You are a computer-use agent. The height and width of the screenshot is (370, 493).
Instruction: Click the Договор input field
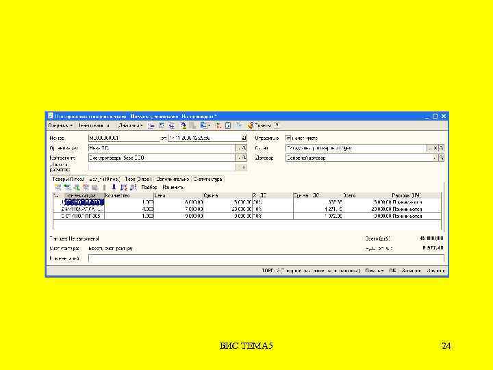359,158
